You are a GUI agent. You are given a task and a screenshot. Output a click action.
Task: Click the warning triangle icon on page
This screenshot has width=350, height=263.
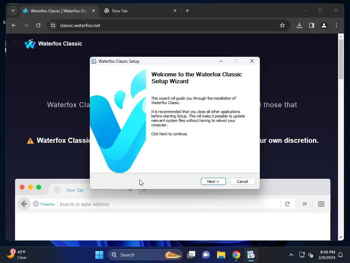click(30, 141)
